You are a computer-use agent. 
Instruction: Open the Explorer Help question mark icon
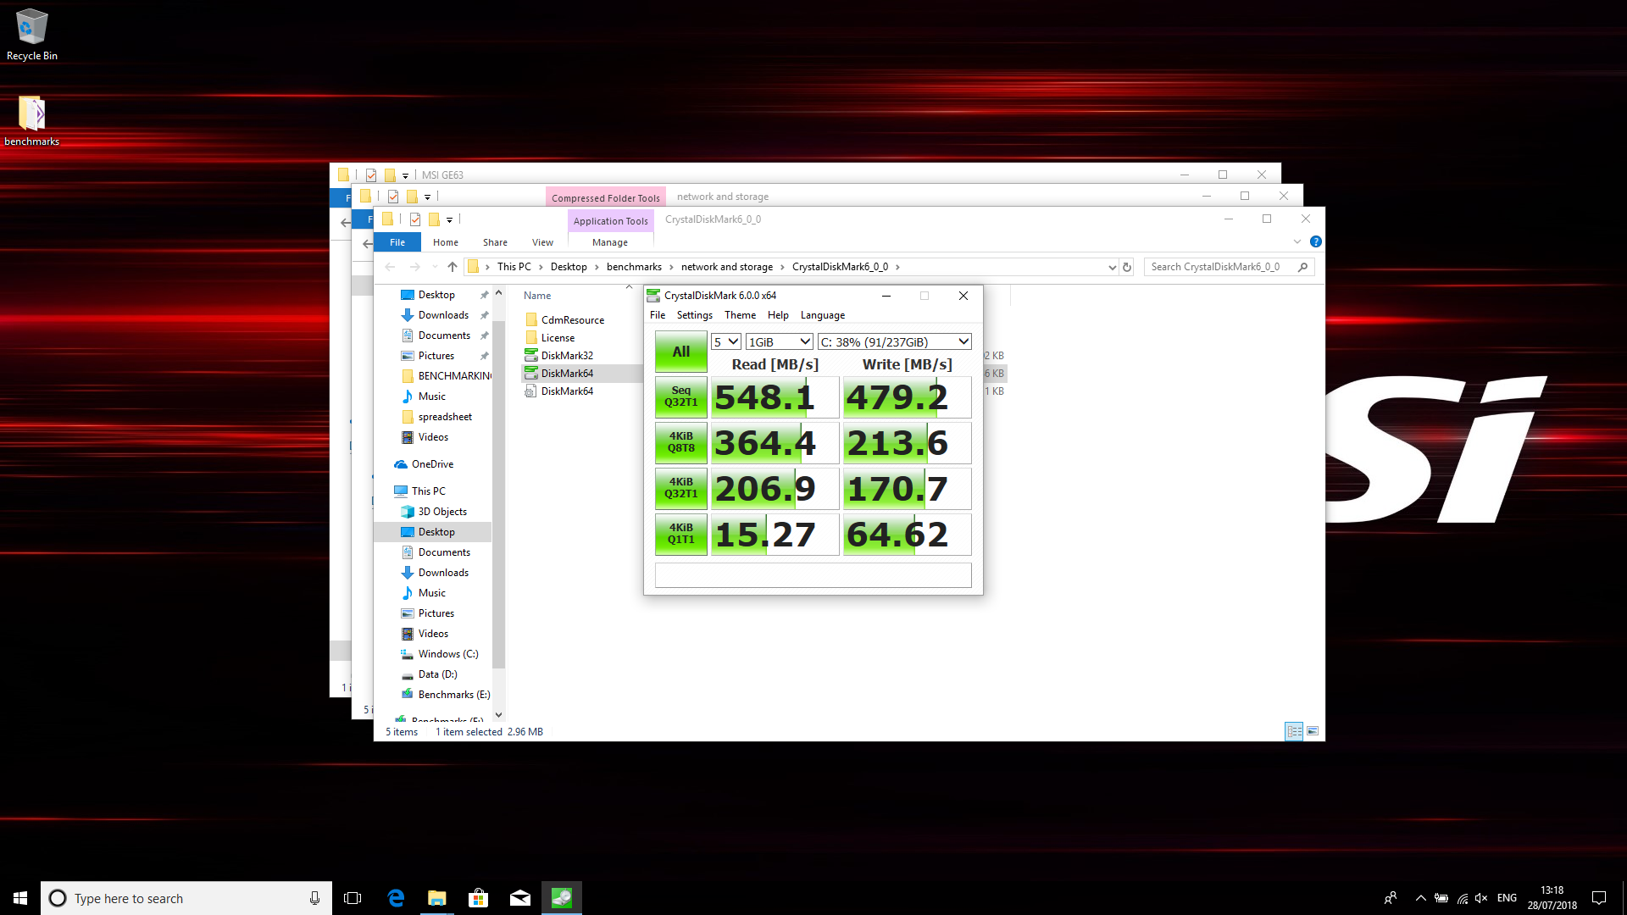coord(1316,242)
